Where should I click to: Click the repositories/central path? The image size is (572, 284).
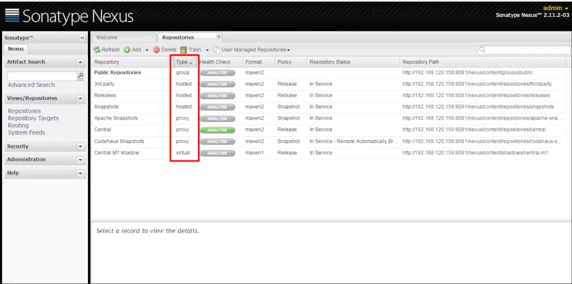click(x=474, y=129)
